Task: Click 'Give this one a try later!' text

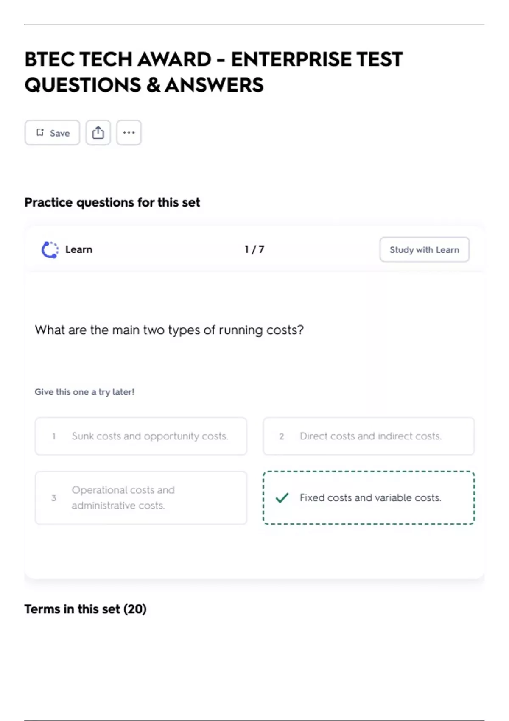Action: pos(84,392)
